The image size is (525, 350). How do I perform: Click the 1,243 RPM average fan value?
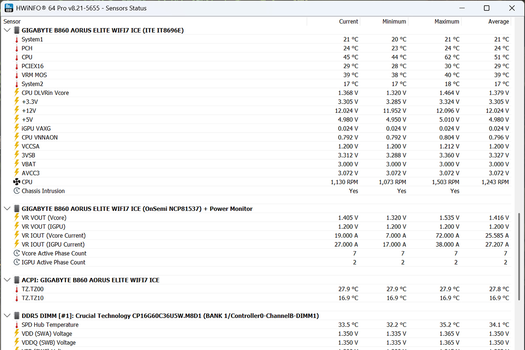(495, 182)
